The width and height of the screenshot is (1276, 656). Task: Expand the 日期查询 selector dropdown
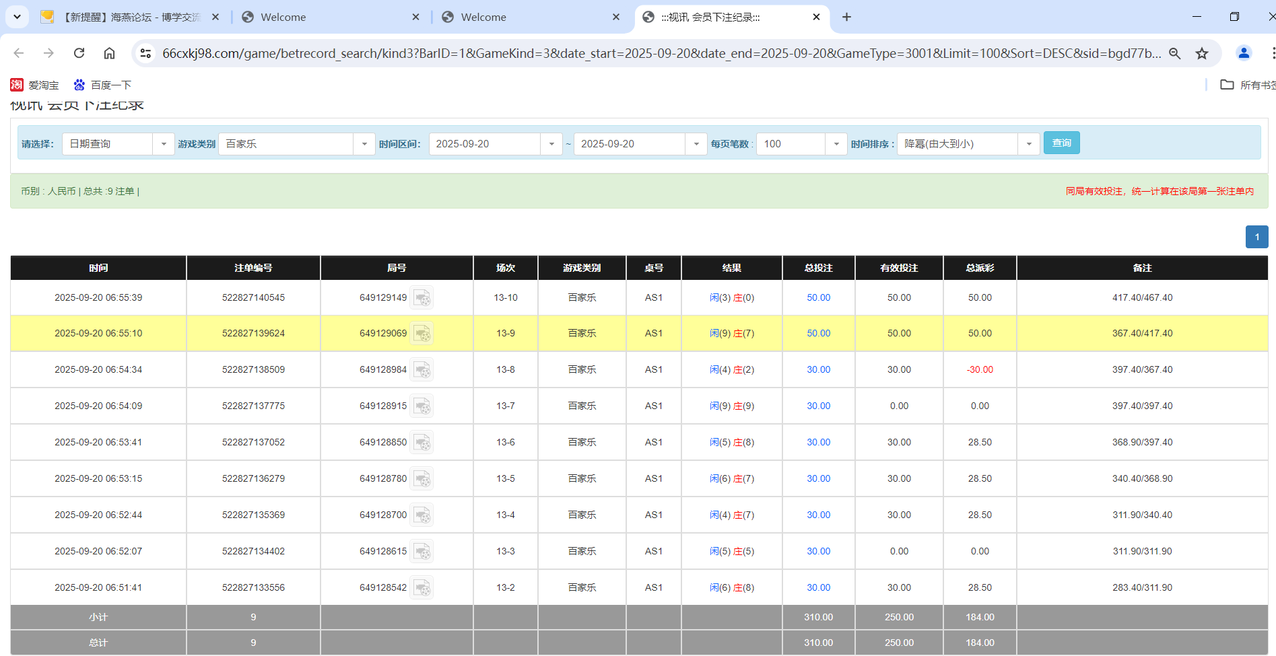click(164, 143)
